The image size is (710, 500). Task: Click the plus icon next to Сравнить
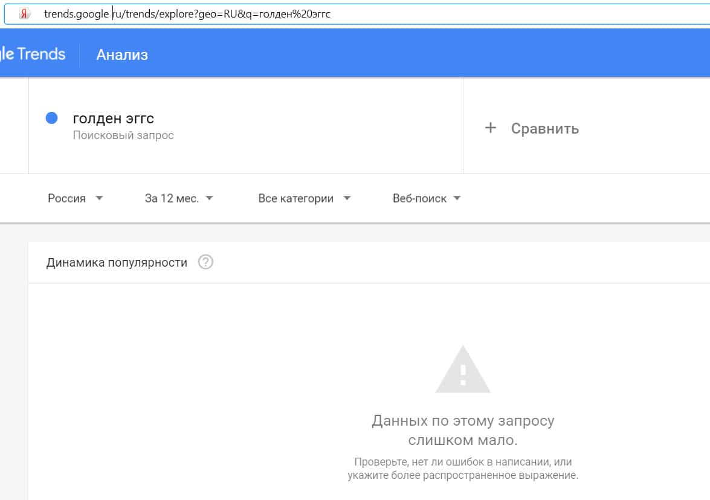(491, 128)
